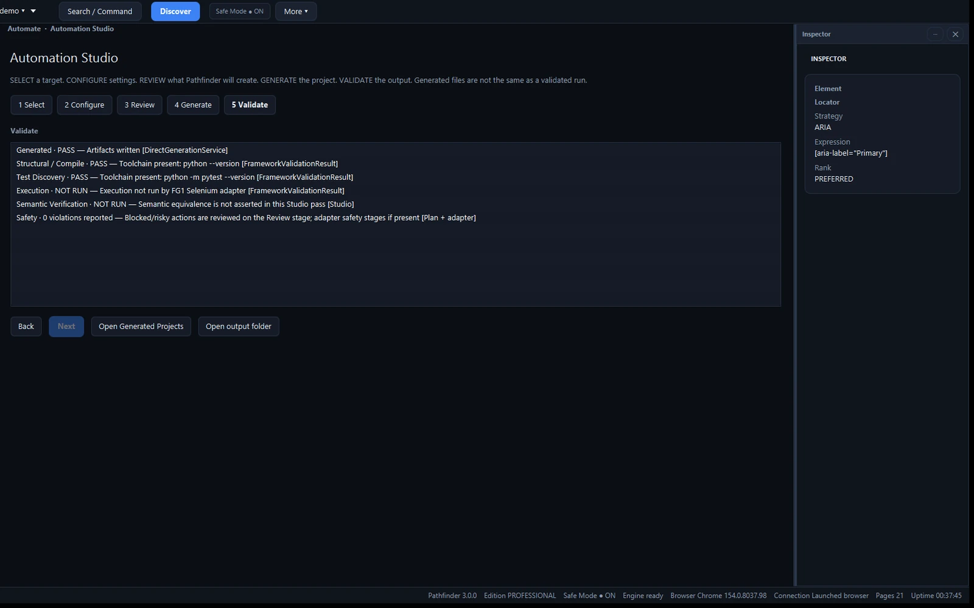Select the 'Safety · 0 violations reported' row
This screenshot has width=974, height=608.
coord(395,218)
